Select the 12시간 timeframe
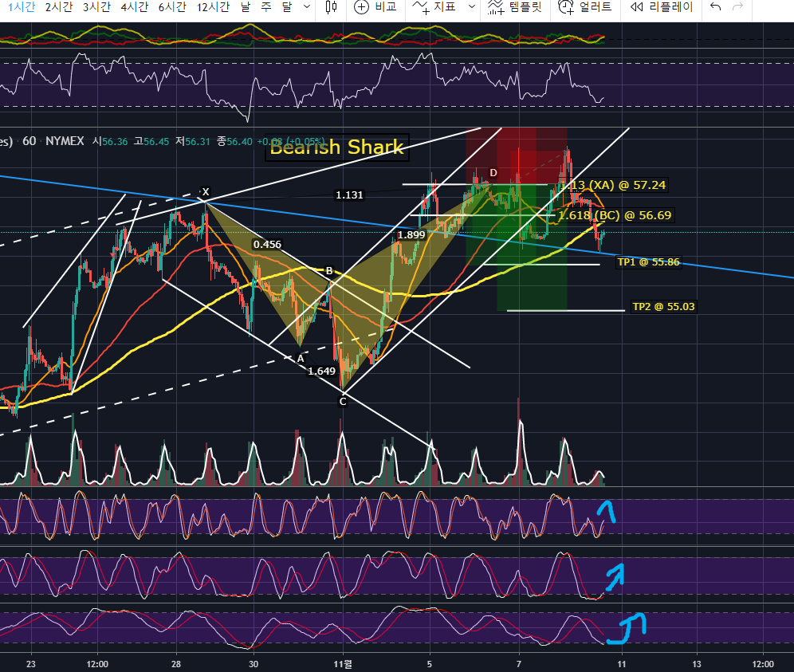Viewport: 794px width, 672px height. click(213, 7)
